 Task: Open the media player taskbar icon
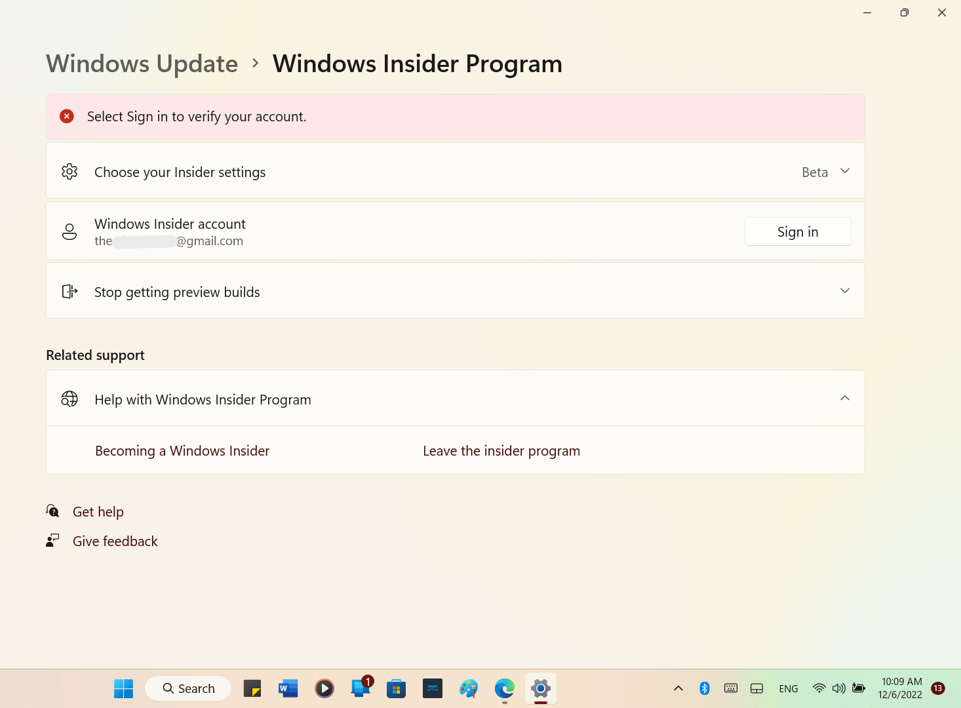coord(324,688)
